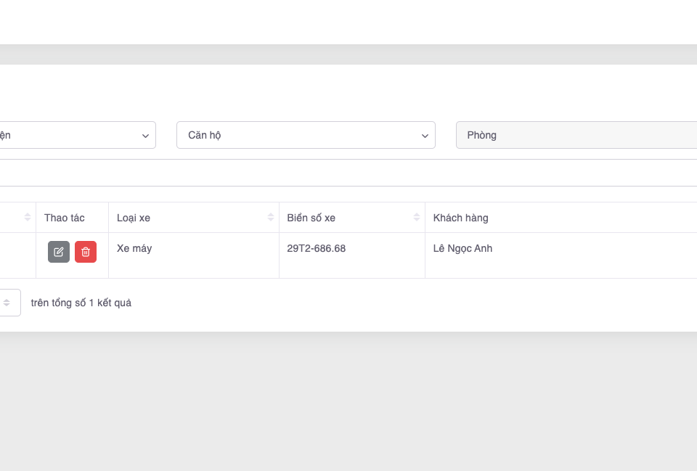
Task: Click sort arrows left of Thao tác column
Action: pyautogui.click(x=28, y=218)
